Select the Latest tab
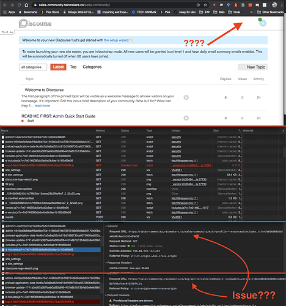The width and height of the screenshot is (286, 306). (x=58, y=67)
